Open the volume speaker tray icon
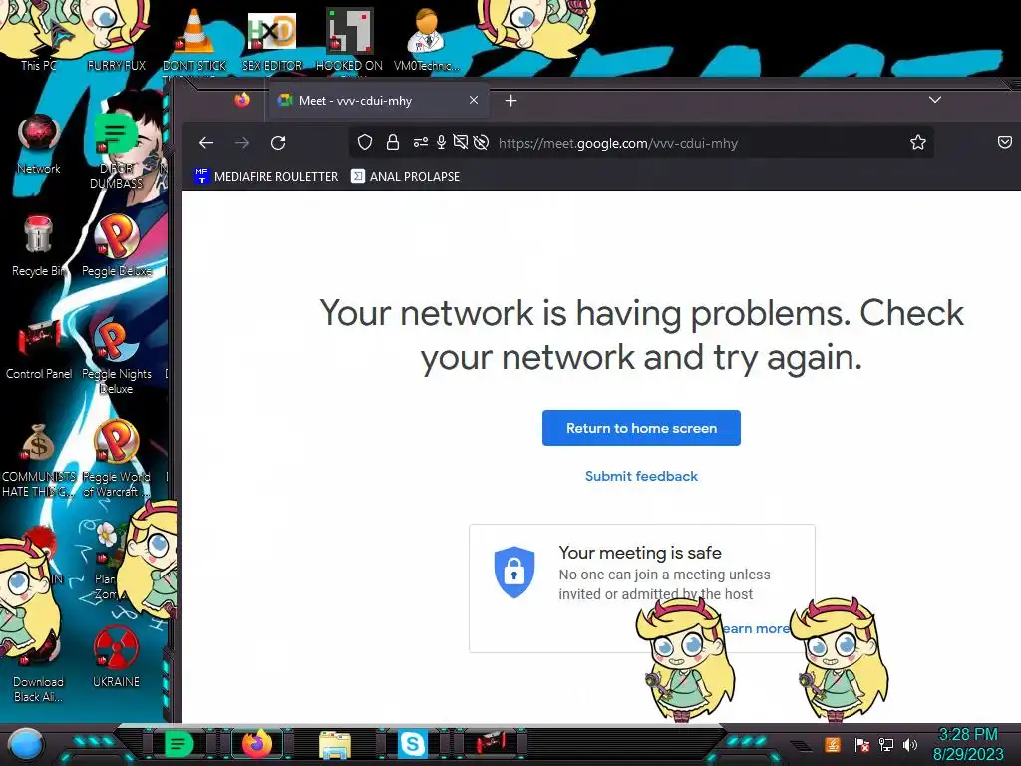The height and width of the screenshot is (766, 1021). coord(910,744)
